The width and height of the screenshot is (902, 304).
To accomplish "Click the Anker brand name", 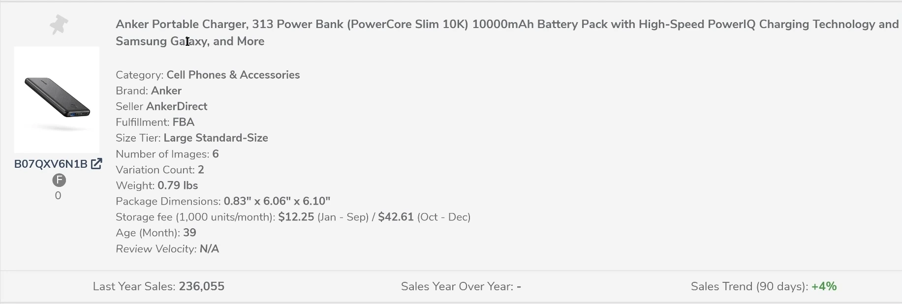I will click(166, 91).
